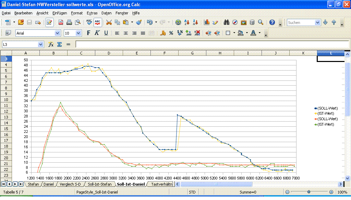
Task: Toggle horizontal center alignment
Action: click(126, 33)
